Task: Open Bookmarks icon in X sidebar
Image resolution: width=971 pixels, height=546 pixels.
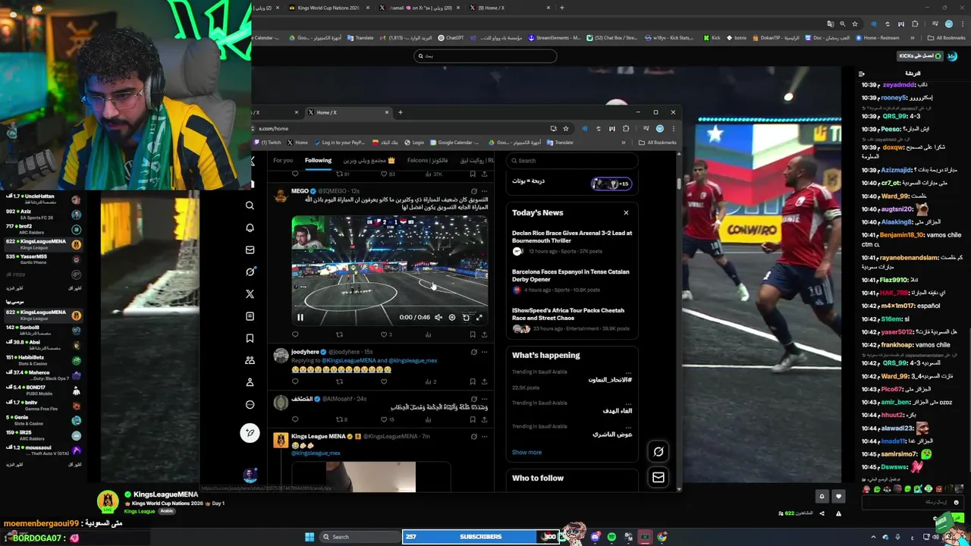Action: 250,338
